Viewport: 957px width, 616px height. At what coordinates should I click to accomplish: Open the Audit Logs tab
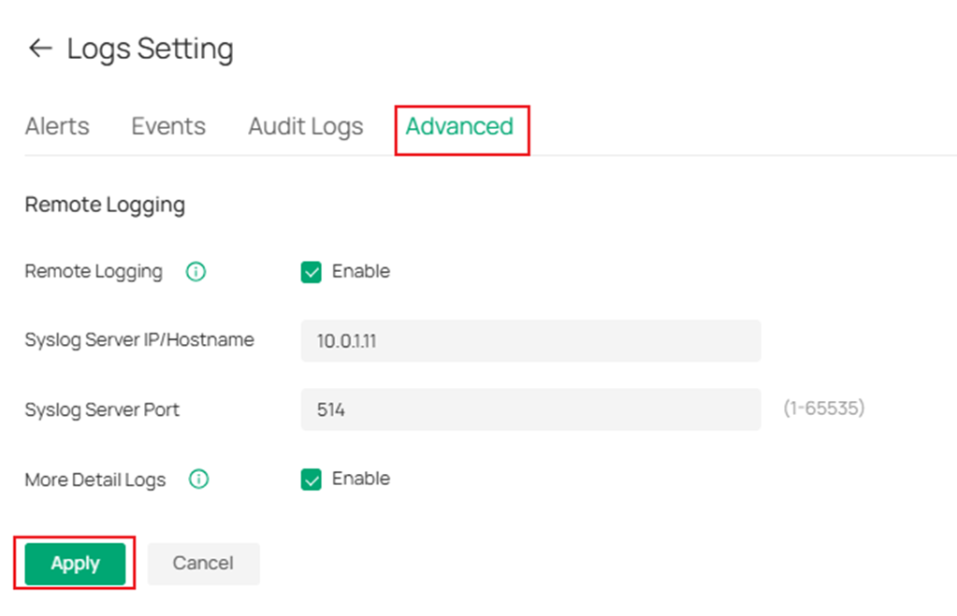point(306,127)
